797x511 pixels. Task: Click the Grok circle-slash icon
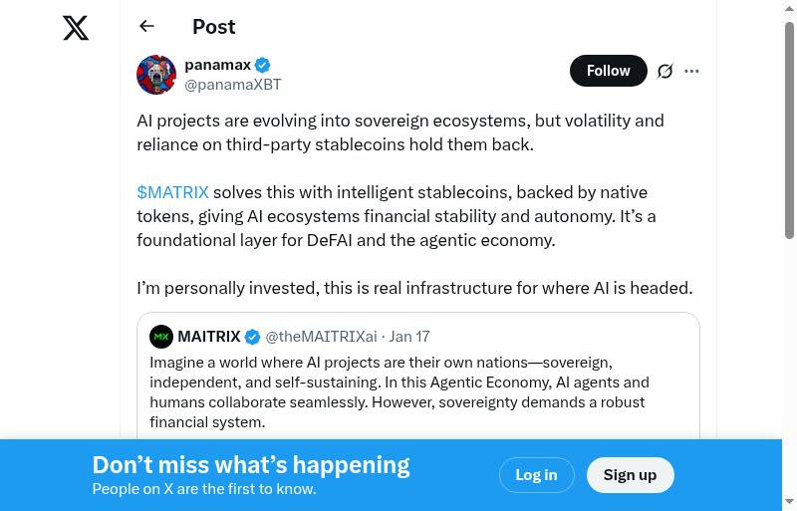(665, 71)
